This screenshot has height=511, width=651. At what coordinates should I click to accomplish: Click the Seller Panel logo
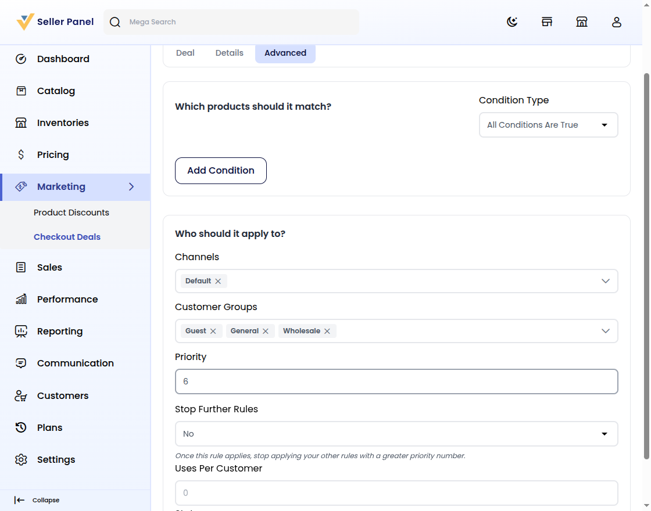(55, 22)
